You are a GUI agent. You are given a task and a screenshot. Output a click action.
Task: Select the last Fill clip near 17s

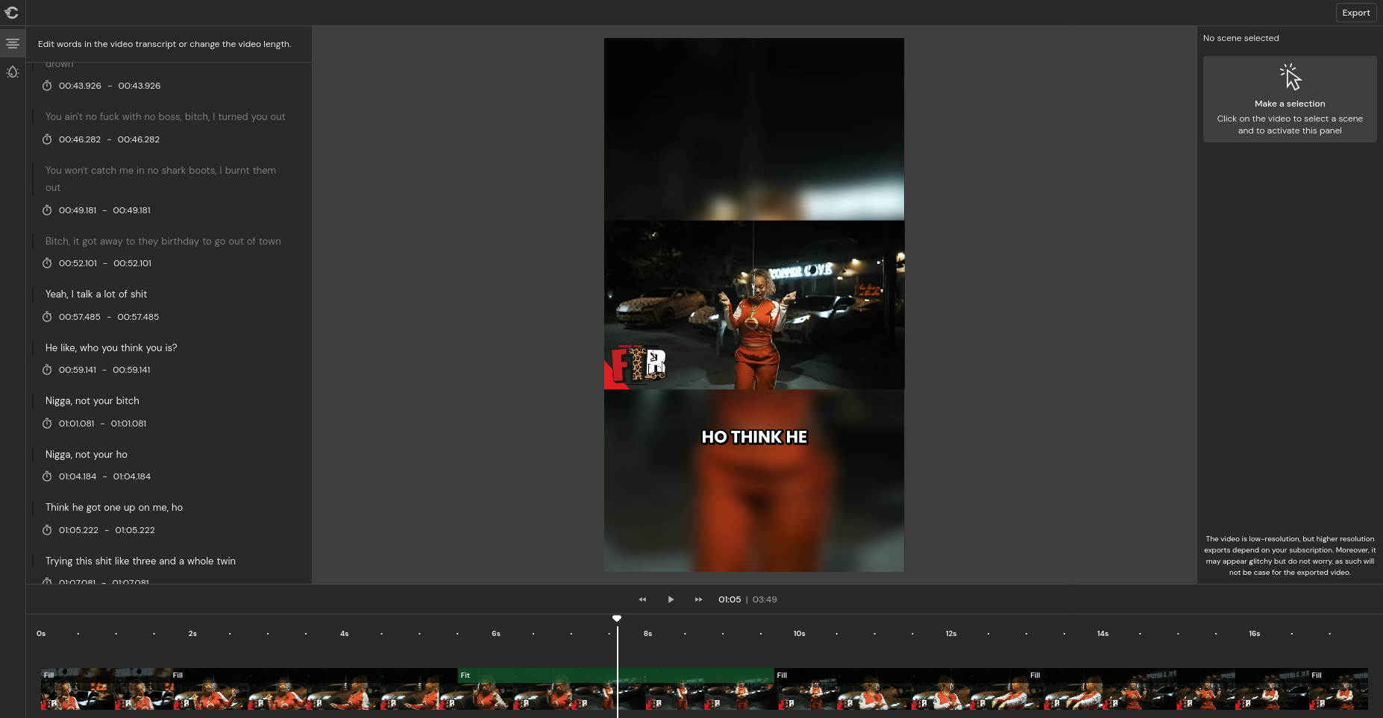[1339, 690]
